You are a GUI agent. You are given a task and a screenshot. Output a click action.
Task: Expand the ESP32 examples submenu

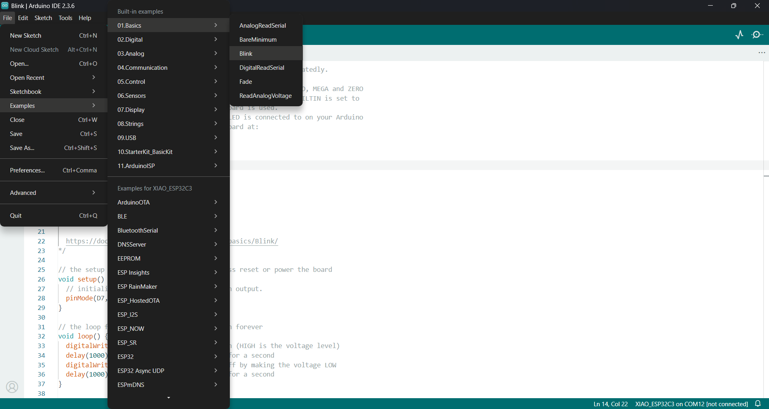pyautogui.click(x=168, y=357)
